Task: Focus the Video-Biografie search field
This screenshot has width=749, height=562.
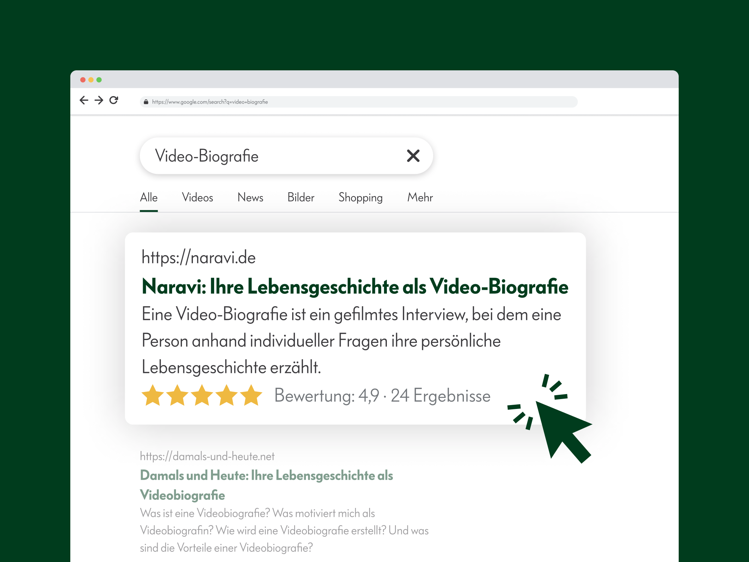Action: click(286, 156)
